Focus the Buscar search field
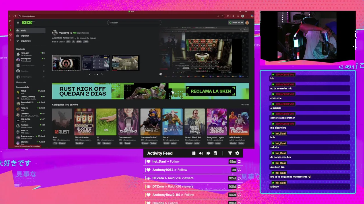 (134, 23)
